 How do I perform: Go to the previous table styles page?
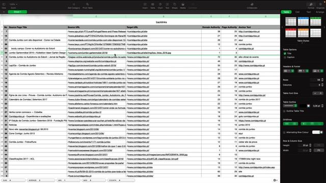click(x=282, y=27)
